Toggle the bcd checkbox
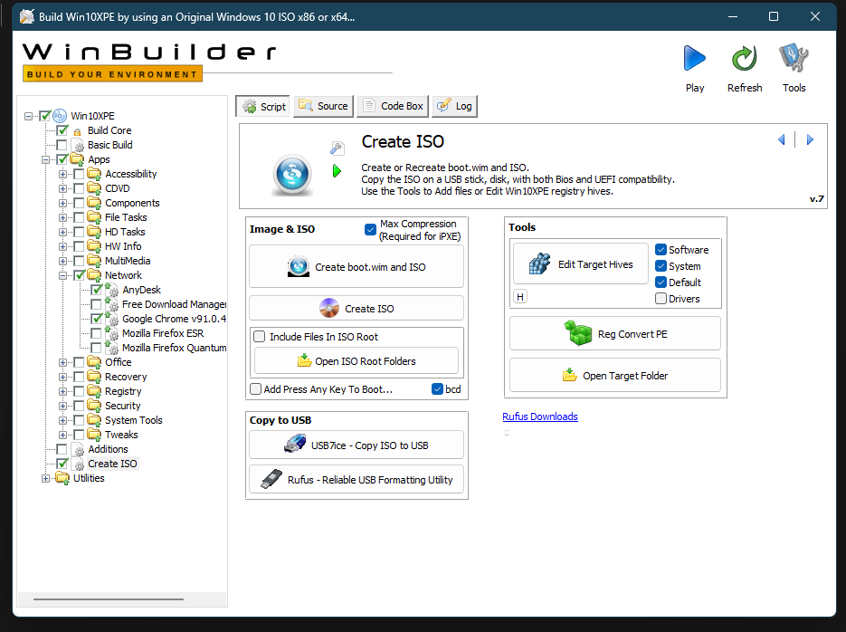The image size is (846, 632). pos(438,389)
